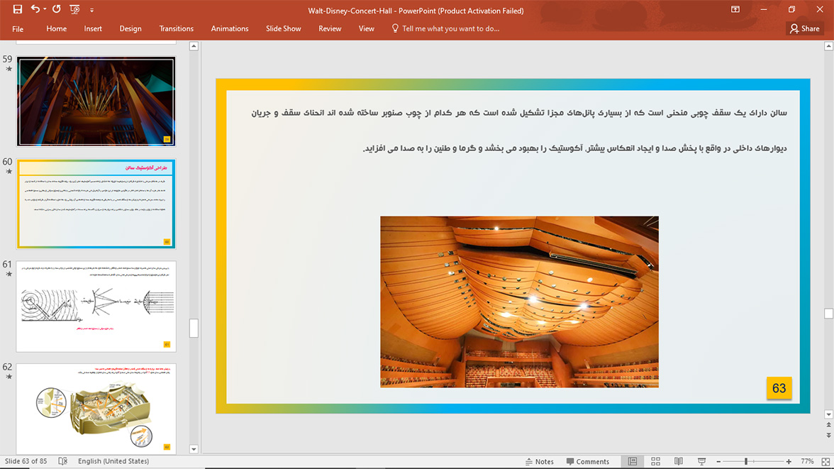834x469 pixels.
Task: Click the Share button
Action: [x=804, y=29]
